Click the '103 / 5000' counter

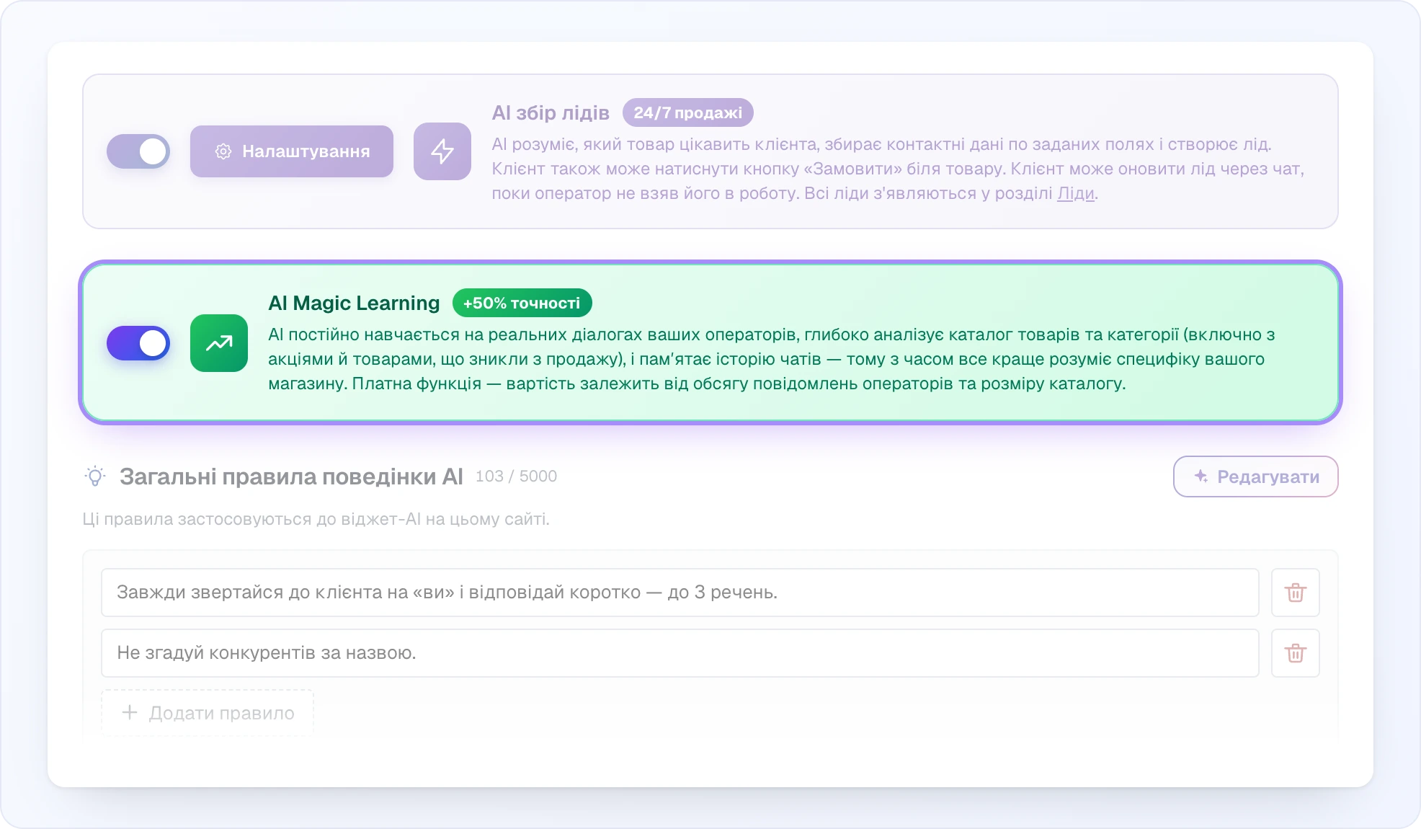[516, 476]
